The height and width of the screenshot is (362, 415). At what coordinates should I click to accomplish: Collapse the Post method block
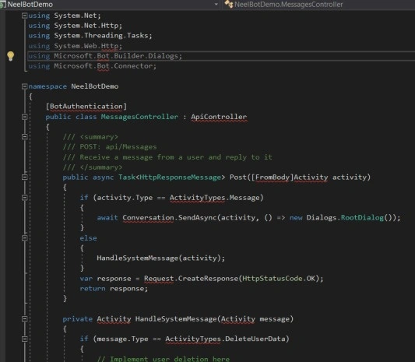[25, 177]
